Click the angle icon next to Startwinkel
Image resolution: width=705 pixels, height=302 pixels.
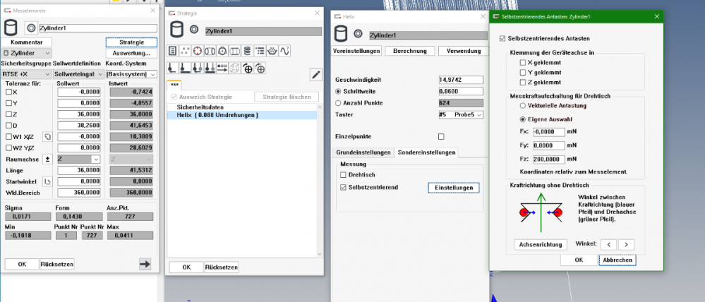(47, 181)
